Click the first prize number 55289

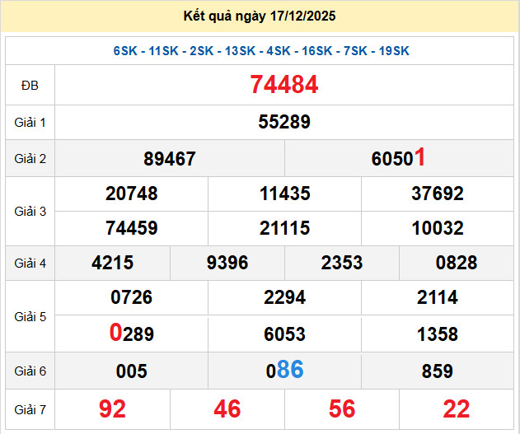coord(284,123)
